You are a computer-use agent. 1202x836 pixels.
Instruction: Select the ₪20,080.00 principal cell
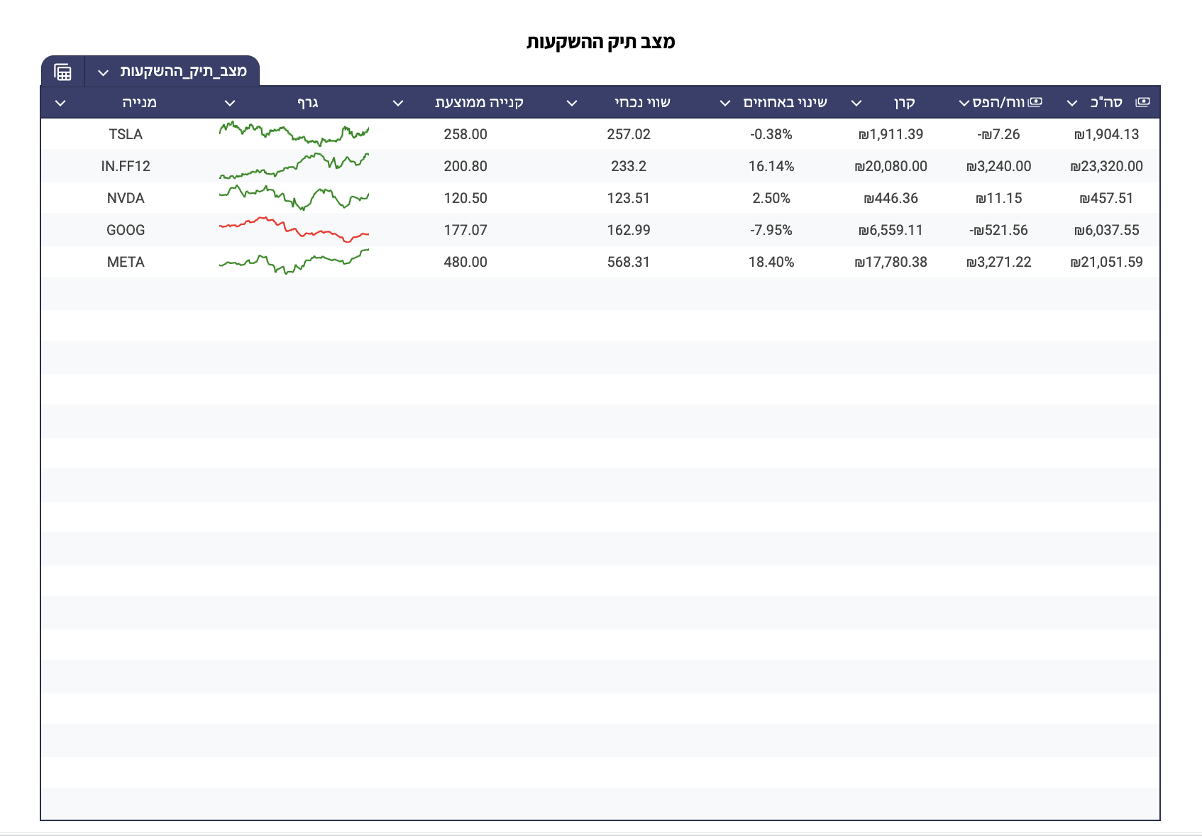point(891,166)
